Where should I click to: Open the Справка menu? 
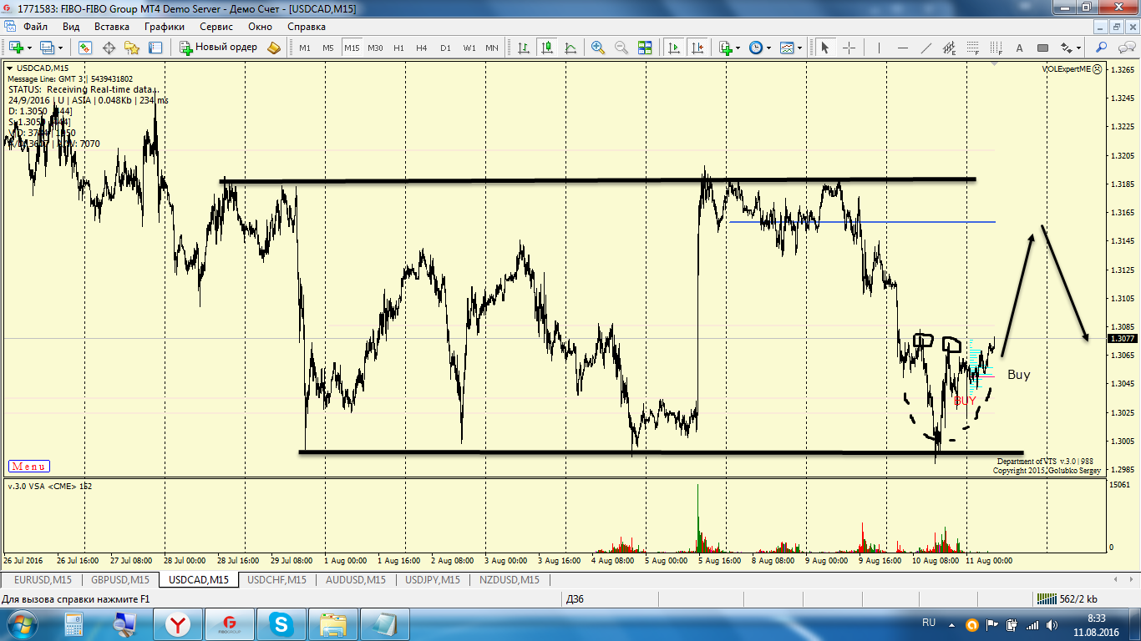[307, 27]
